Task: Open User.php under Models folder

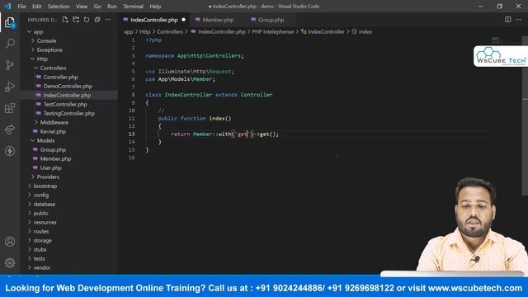Action: click(x=51, y=167)
